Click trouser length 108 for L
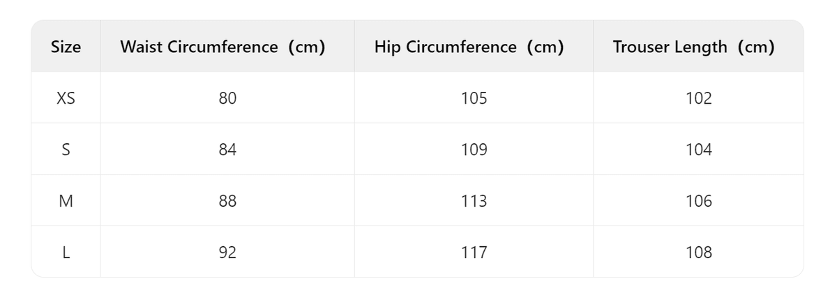 [x=699, y=253]
